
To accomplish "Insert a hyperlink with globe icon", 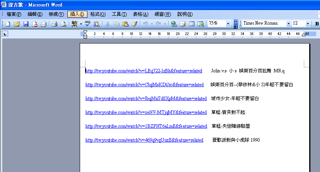I will pos(174,24).
